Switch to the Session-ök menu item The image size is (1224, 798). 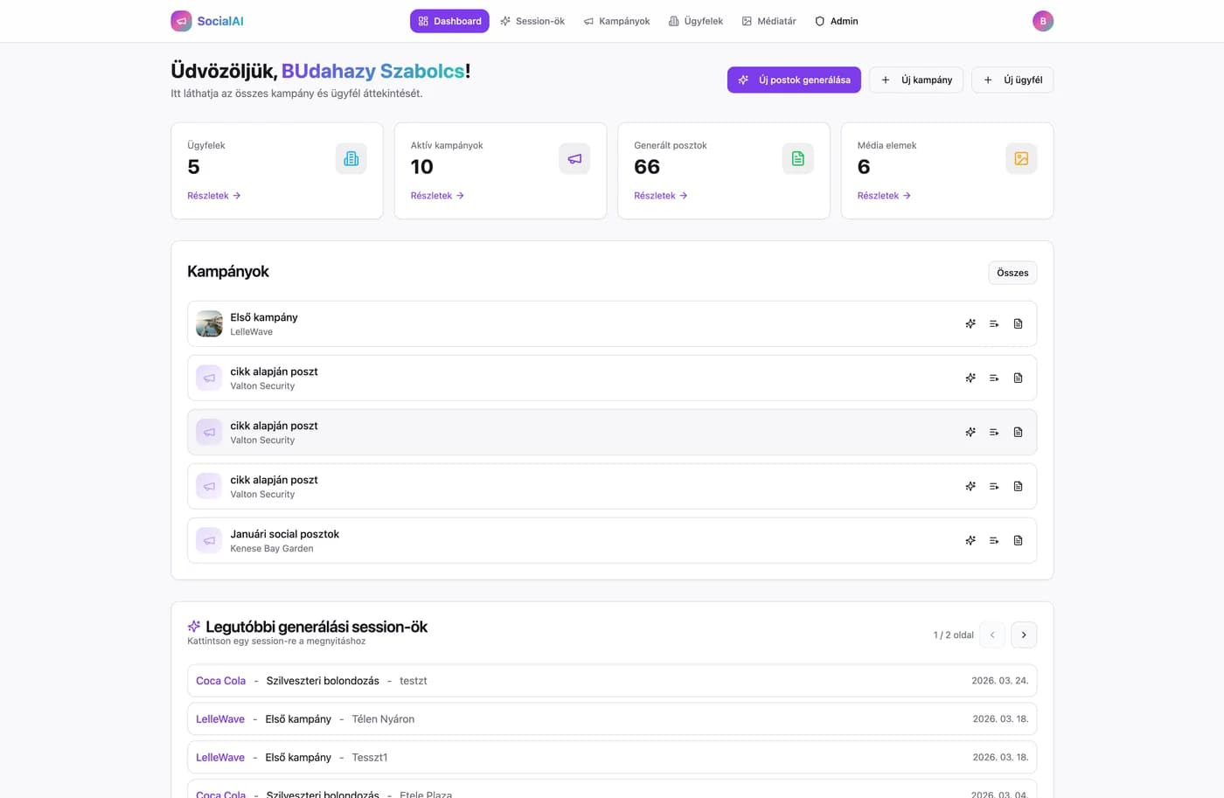[532, 21]
